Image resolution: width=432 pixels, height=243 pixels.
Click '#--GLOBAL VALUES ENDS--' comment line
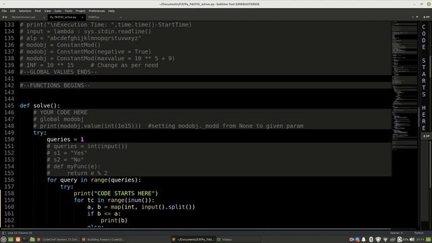pos(59,72)
